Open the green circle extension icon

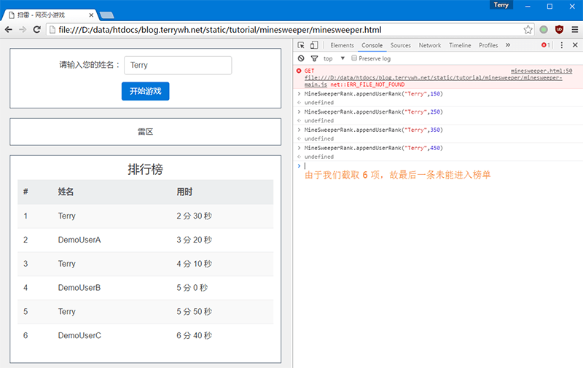click(x=544, y=30)
